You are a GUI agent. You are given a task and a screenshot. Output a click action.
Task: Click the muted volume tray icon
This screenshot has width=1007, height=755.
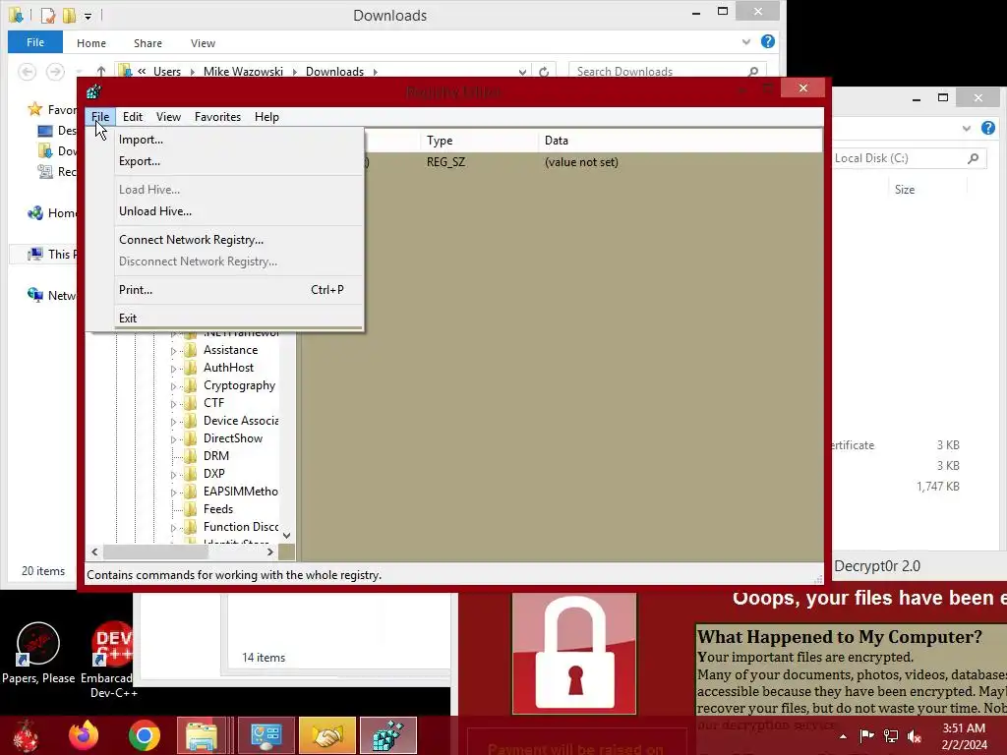(915, 736)
